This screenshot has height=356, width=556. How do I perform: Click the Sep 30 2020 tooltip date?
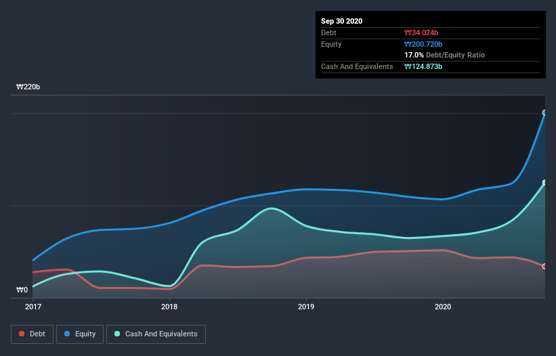click(342, 21)
